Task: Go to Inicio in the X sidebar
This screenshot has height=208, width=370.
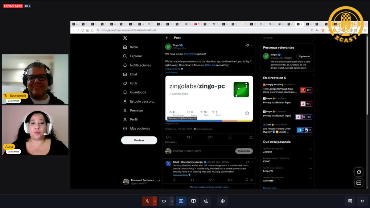Action: click(x=130, y=47)
